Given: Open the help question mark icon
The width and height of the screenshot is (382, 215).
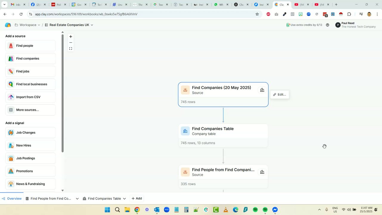Looking at the screenshot, I should 327,25.
